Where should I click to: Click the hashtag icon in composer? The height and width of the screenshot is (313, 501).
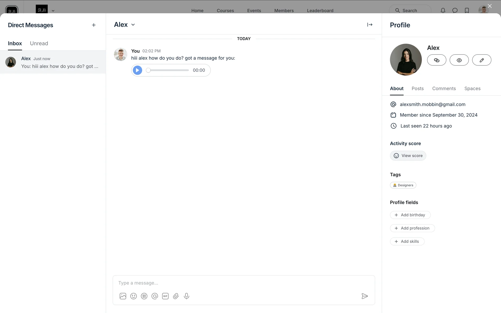pos(144,296)
